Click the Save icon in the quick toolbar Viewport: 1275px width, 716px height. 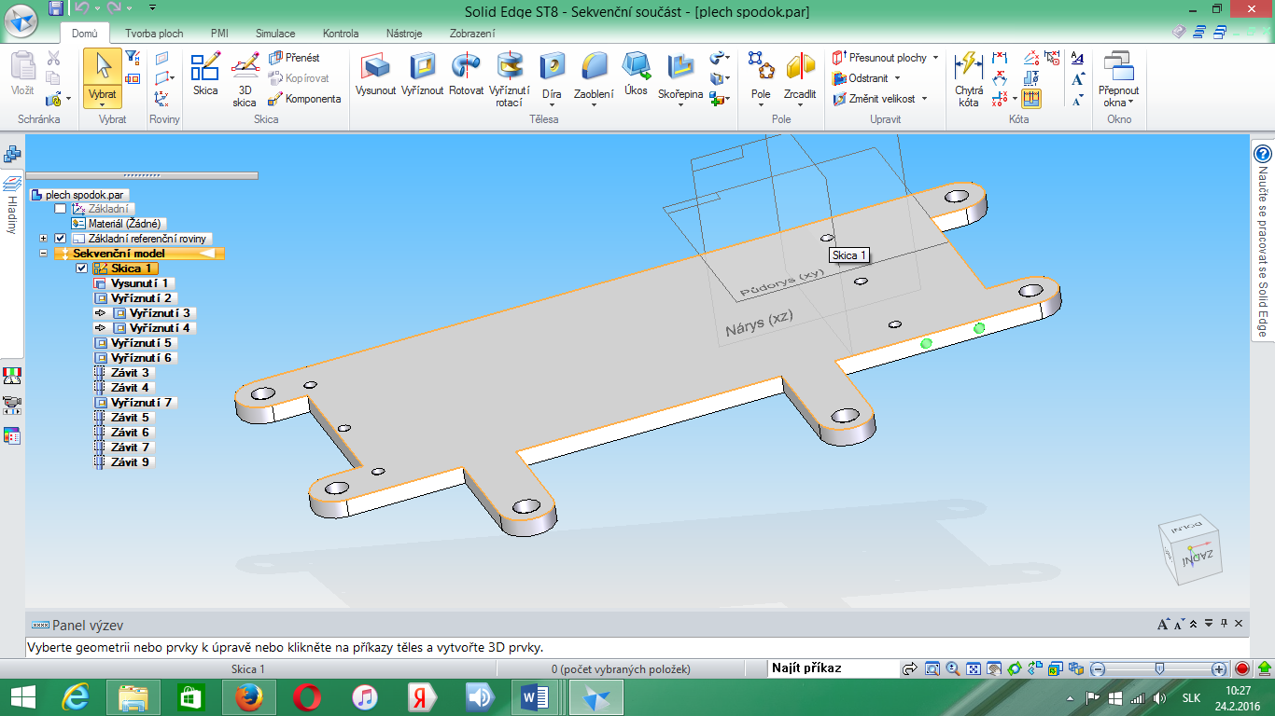tap(55, 8)
